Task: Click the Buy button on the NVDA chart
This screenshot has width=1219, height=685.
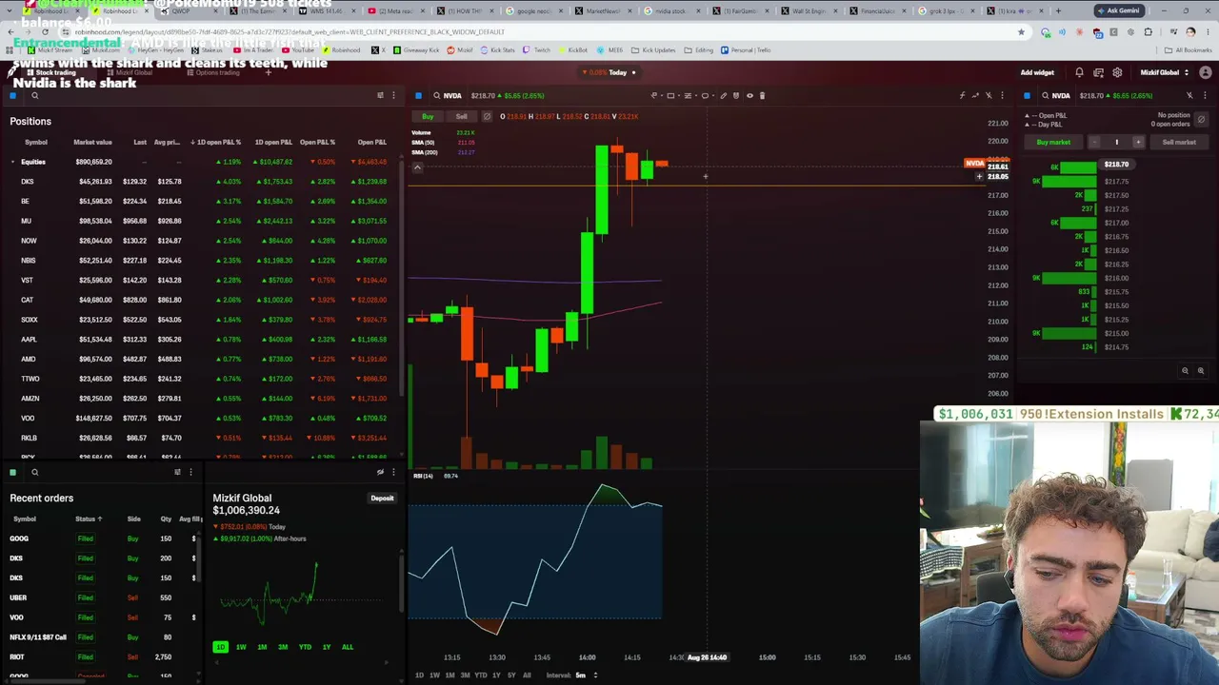Action: 428,116
